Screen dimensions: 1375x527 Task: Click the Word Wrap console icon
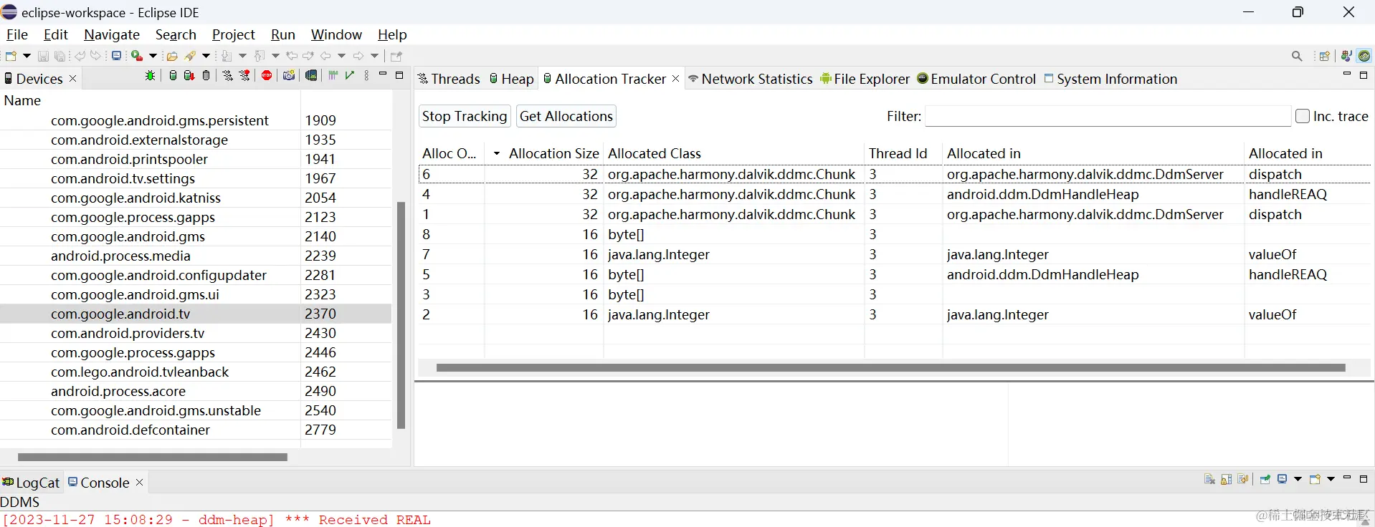[1243, 479]
